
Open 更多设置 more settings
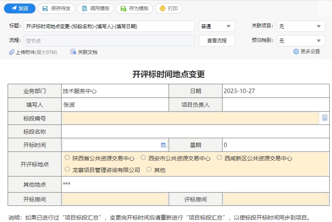pyautogui.click(x=310, y=52)
